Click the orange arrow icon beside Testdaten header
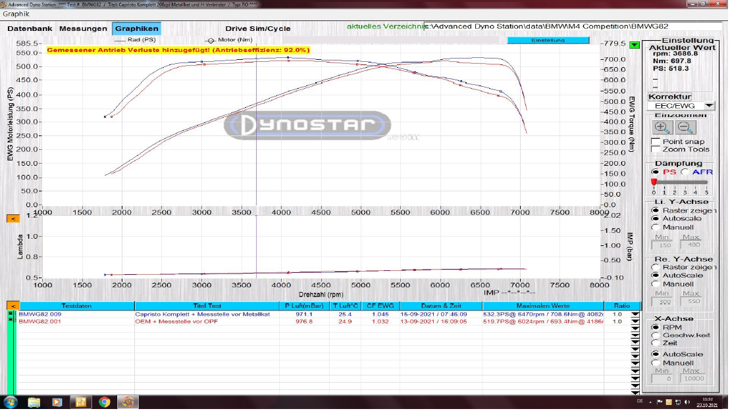730x411 pixels. point(12,306)
